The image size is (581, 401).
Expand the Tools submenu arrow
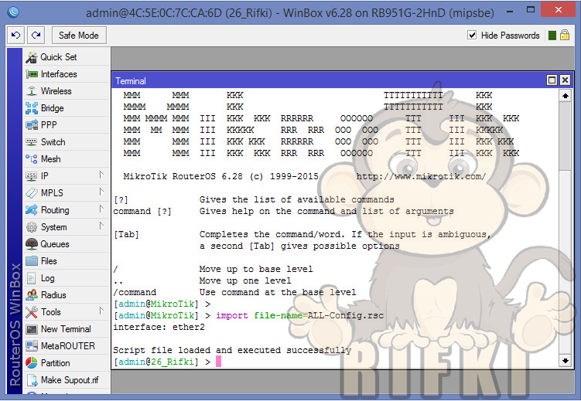[101, 311]
